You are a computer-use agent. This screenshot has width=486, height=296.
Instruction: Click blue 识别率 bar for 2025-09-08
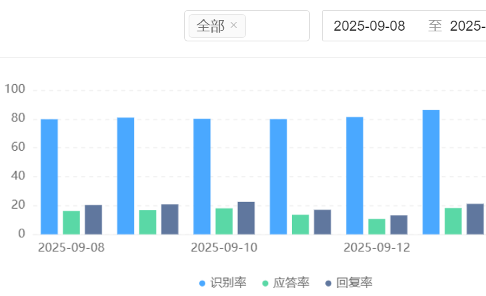[x=49, y=177]
